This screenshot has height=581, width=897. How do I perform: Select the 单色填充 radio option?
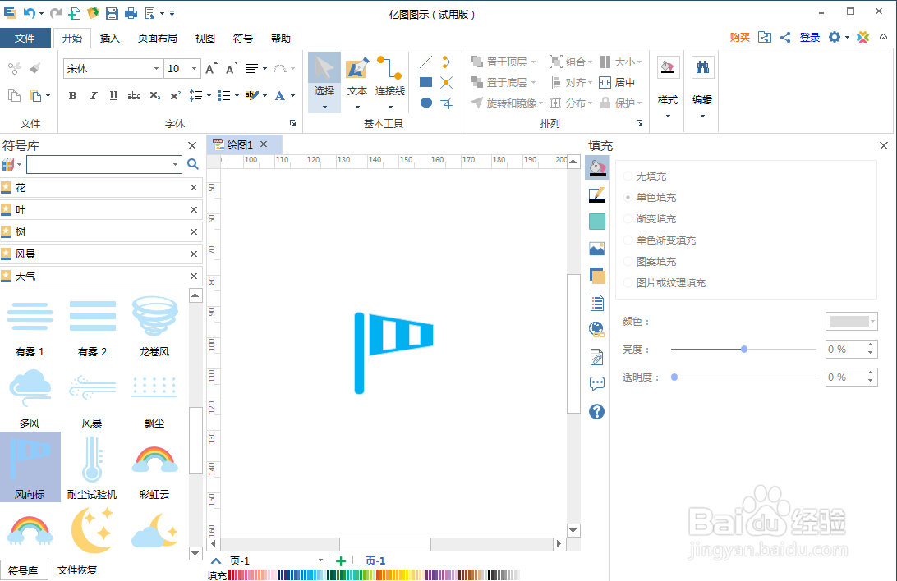point(628,197)
